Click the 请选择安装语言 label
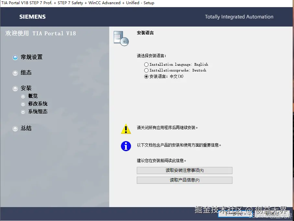This screenshot has height=221, width=294. [151, 56]
